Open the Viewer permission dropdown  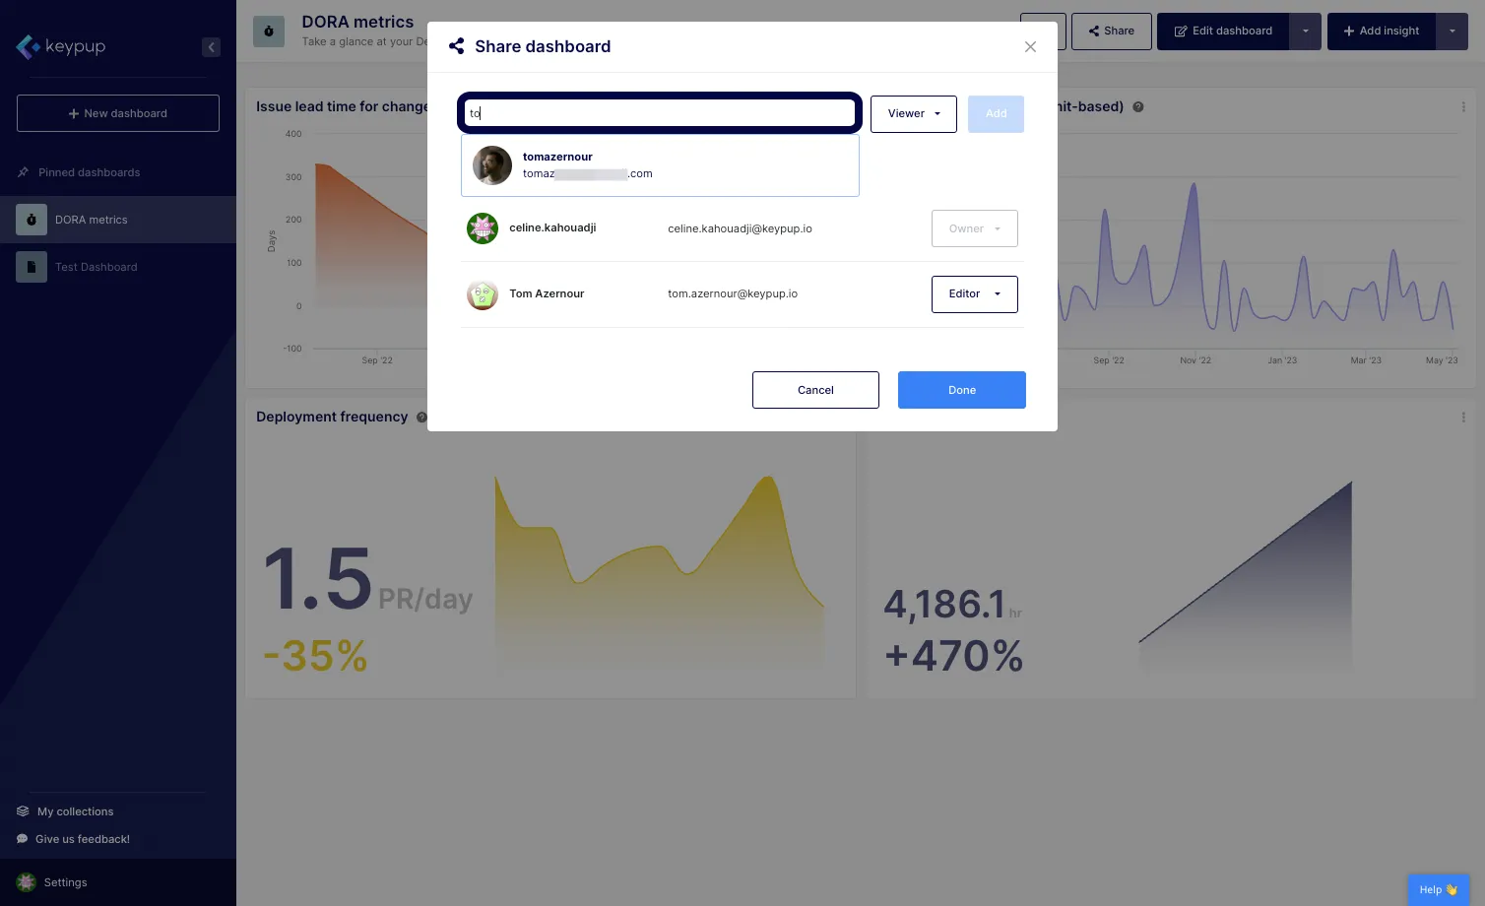coord(913,113)
